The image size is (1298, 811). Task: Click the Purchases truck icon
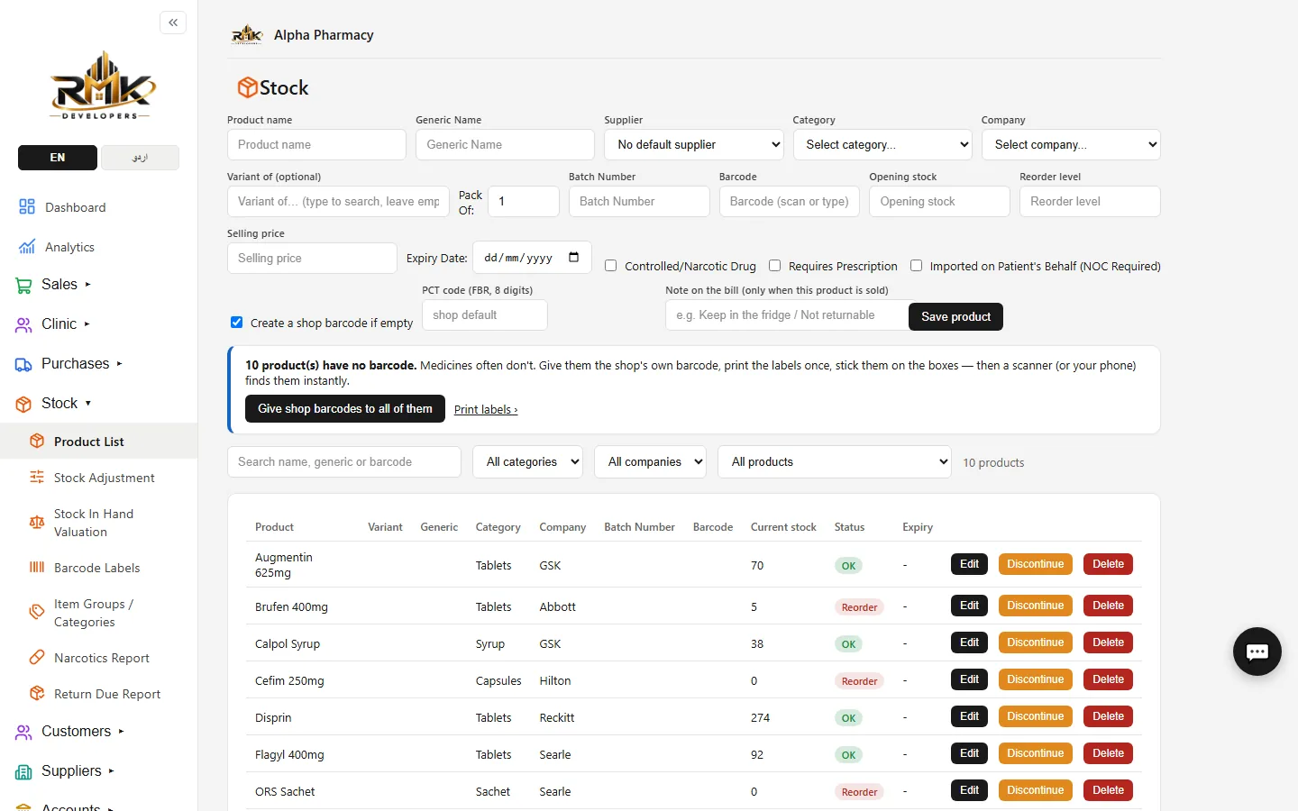click(23, 364)
